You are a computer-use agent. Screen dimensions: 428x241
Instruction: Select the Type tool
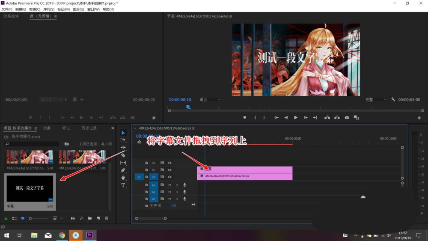point(123,185)
